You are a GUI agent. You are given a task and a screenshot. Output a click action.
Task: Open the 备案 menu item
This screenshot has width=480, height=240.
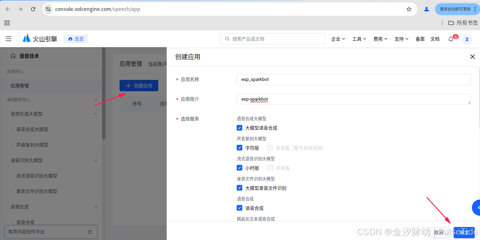[420, 39]
